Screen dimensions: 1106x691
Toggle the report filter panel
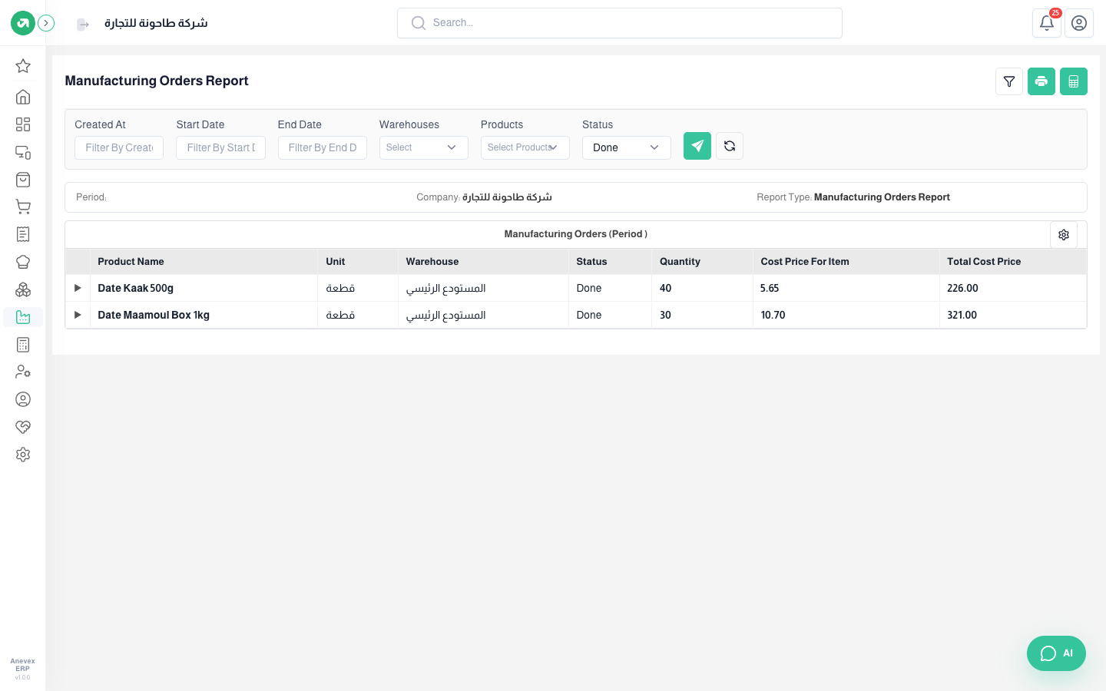(x=1009, y=81)
